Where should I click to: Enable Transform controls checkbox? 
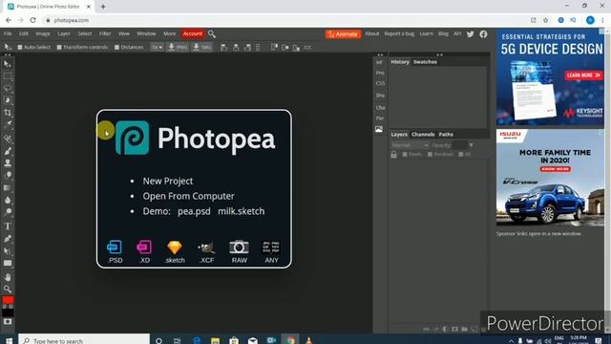click(x=59, y=47)
